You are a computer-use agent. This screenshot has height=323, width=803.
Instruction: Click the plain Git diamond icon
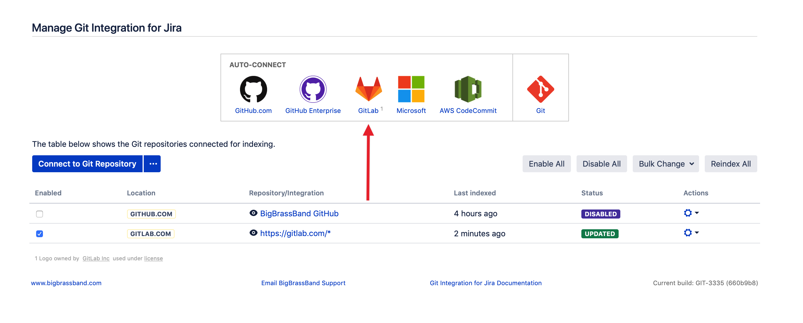540,90
